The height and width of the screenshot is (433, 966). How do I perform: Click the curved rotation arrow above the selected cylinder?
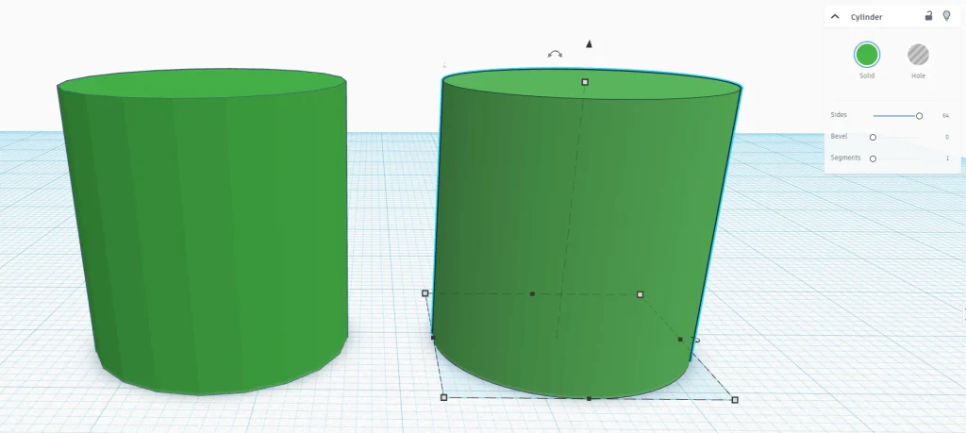[x=555, y=54]
